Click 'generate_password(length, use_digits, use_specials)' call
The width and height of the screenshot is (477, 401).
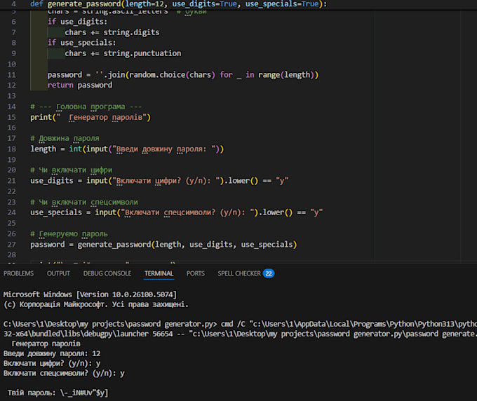tap(187, 245)
